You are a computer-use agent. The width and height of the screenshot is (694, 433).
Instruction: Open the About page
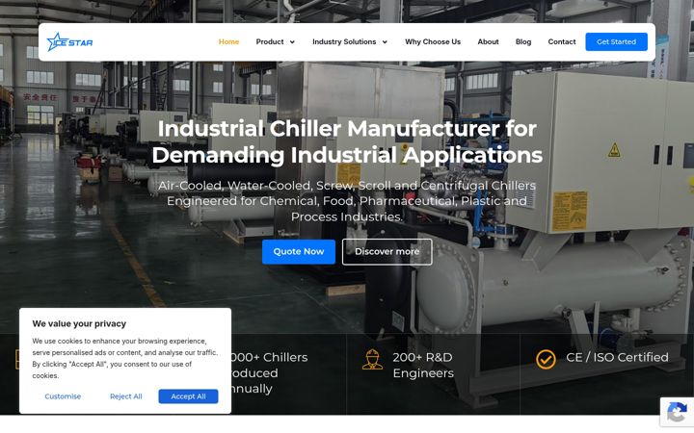point(488,42)
